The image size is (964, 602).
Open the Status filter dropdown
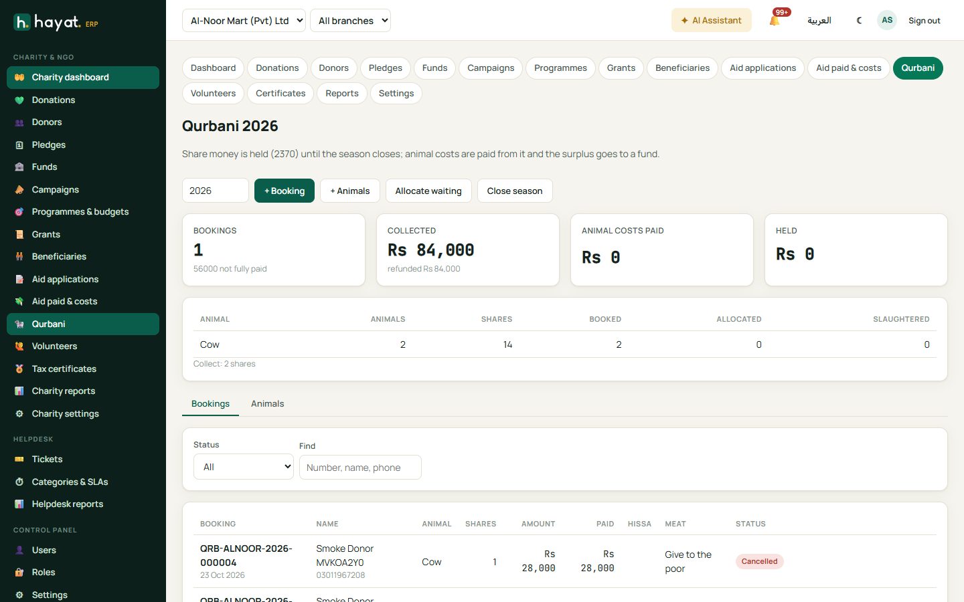point(244,467)
